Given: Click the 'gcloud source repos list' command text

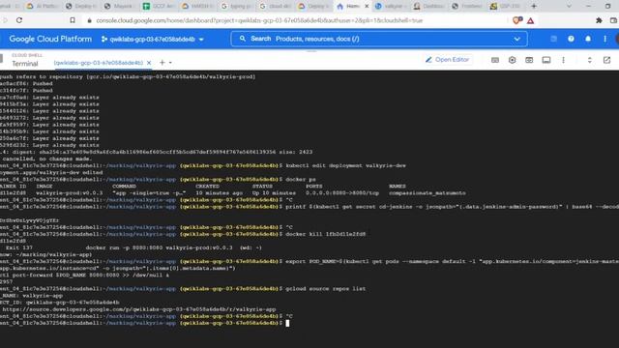Looking at the screenshot, I should point(325,289).
